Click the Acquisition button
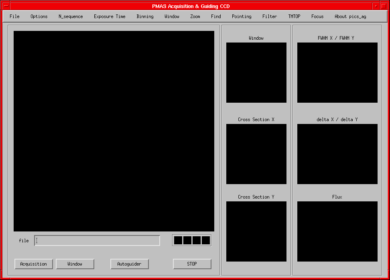 click(x=34, y=264)
